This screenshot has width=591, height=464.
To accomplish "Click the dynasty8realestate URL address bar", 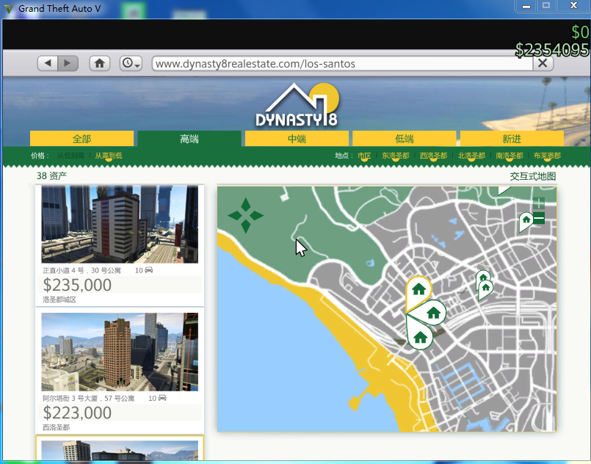I will pos(342,64).
